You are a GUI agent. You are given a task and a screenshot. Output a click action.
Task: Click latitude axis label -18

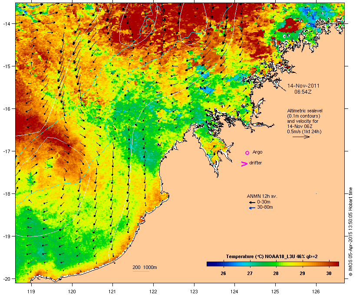click(7, 193)
